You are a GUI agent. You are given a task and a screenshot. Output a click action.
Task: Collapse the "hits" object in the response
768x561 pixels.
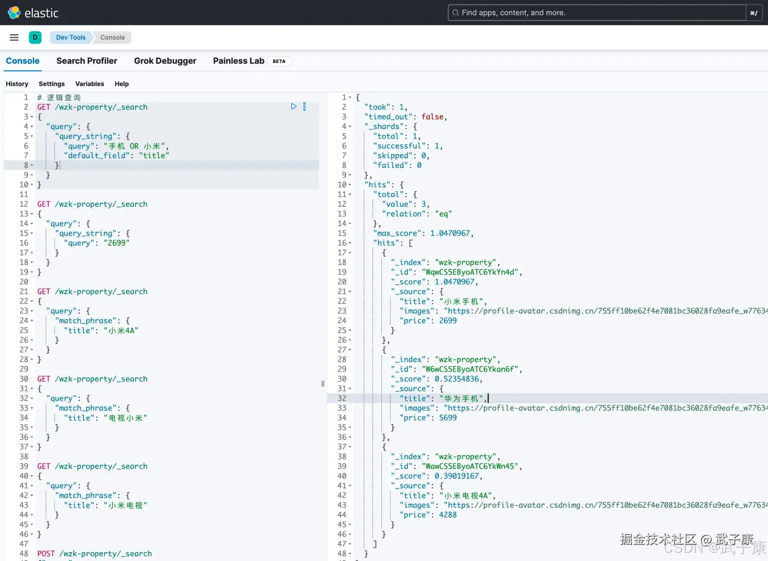click(x=349, y=184)
